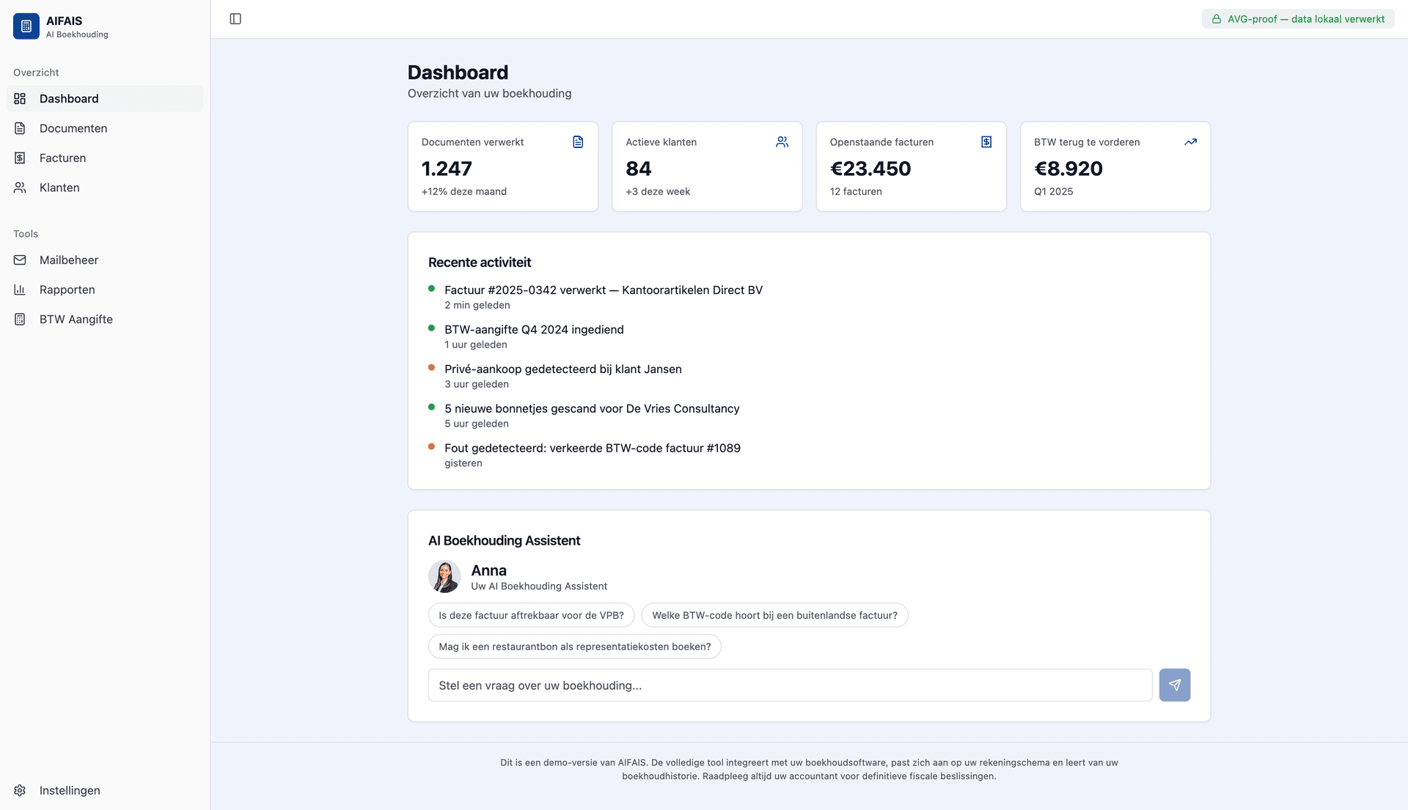The image size is (1408, 810).
Task: Open Facturen from the sidebar
Action: click(62, 158)
